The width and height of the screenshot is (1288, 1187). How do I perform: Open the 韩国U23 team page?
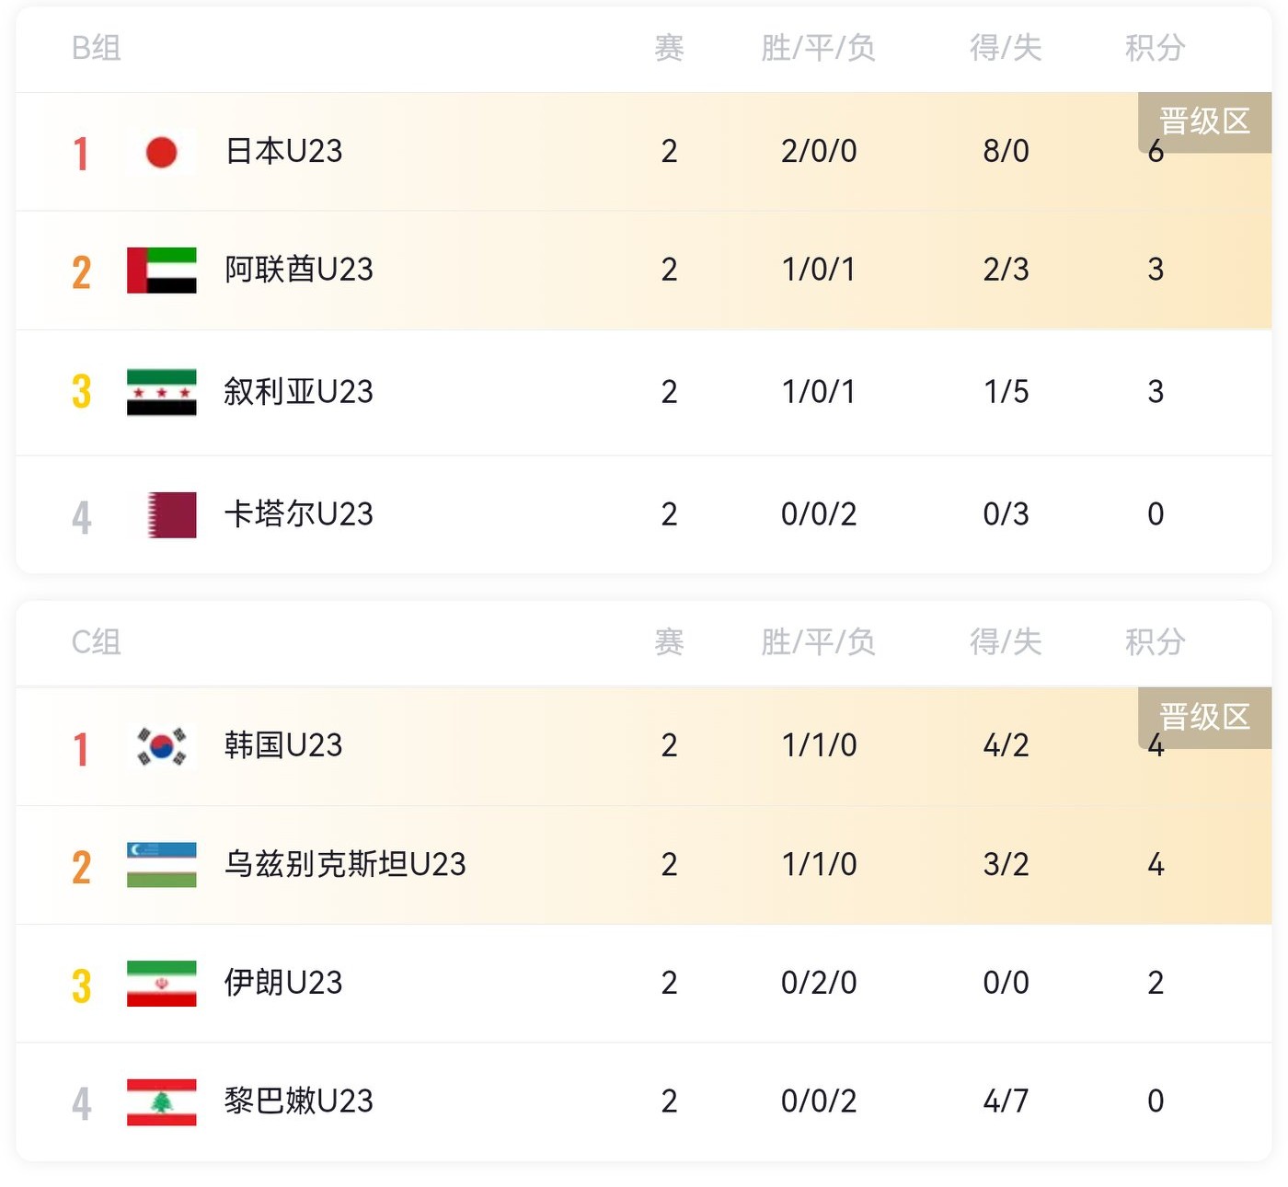pyautogui.click(x=283, y=745)
